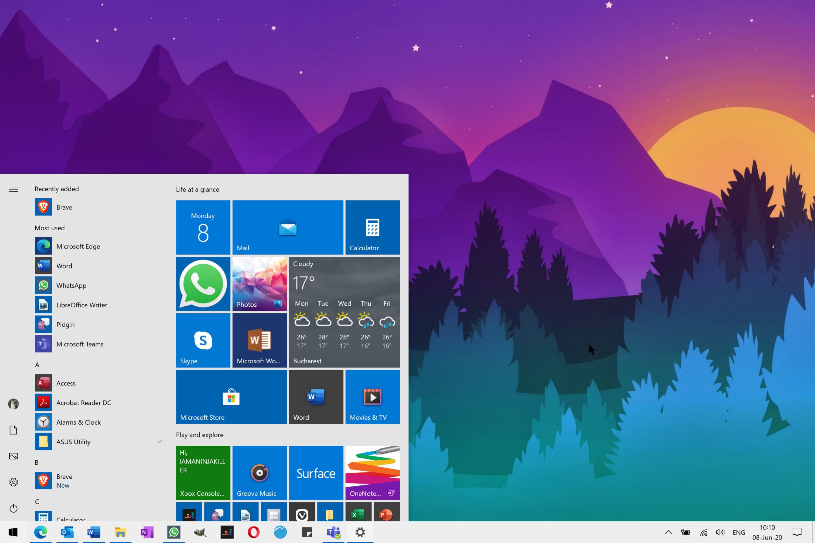
Task: Open the small PowerPoint tile
Action: (387, 512)
